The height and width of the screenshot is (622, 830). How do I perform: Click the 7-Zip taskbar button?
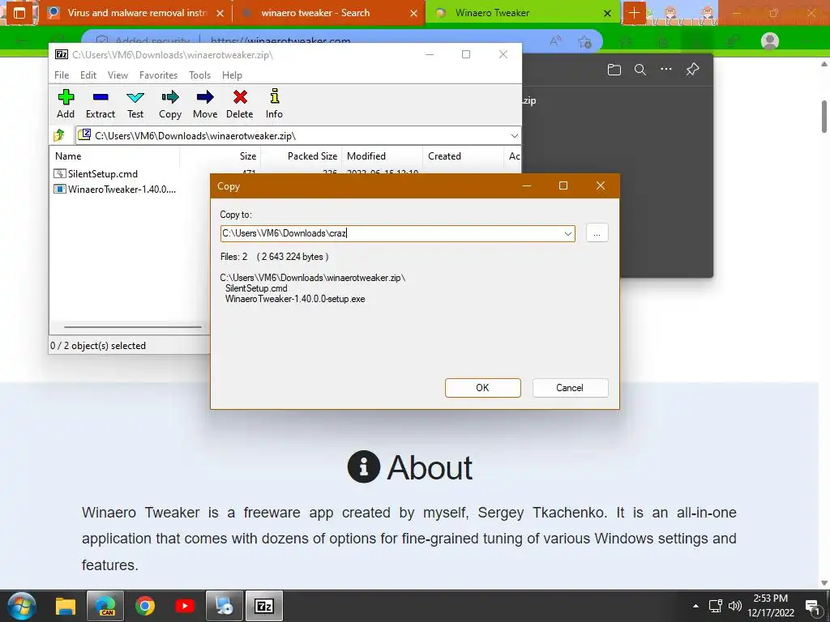coord(263,606)
